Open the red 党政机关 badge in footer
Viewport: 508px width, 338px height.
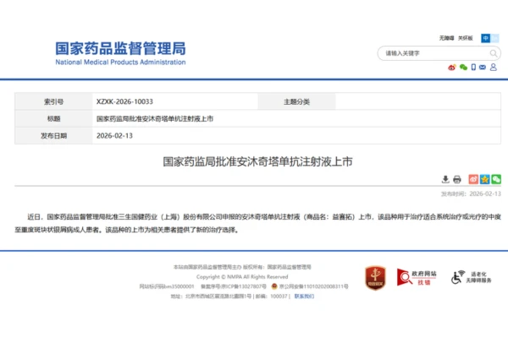[375, 276]
